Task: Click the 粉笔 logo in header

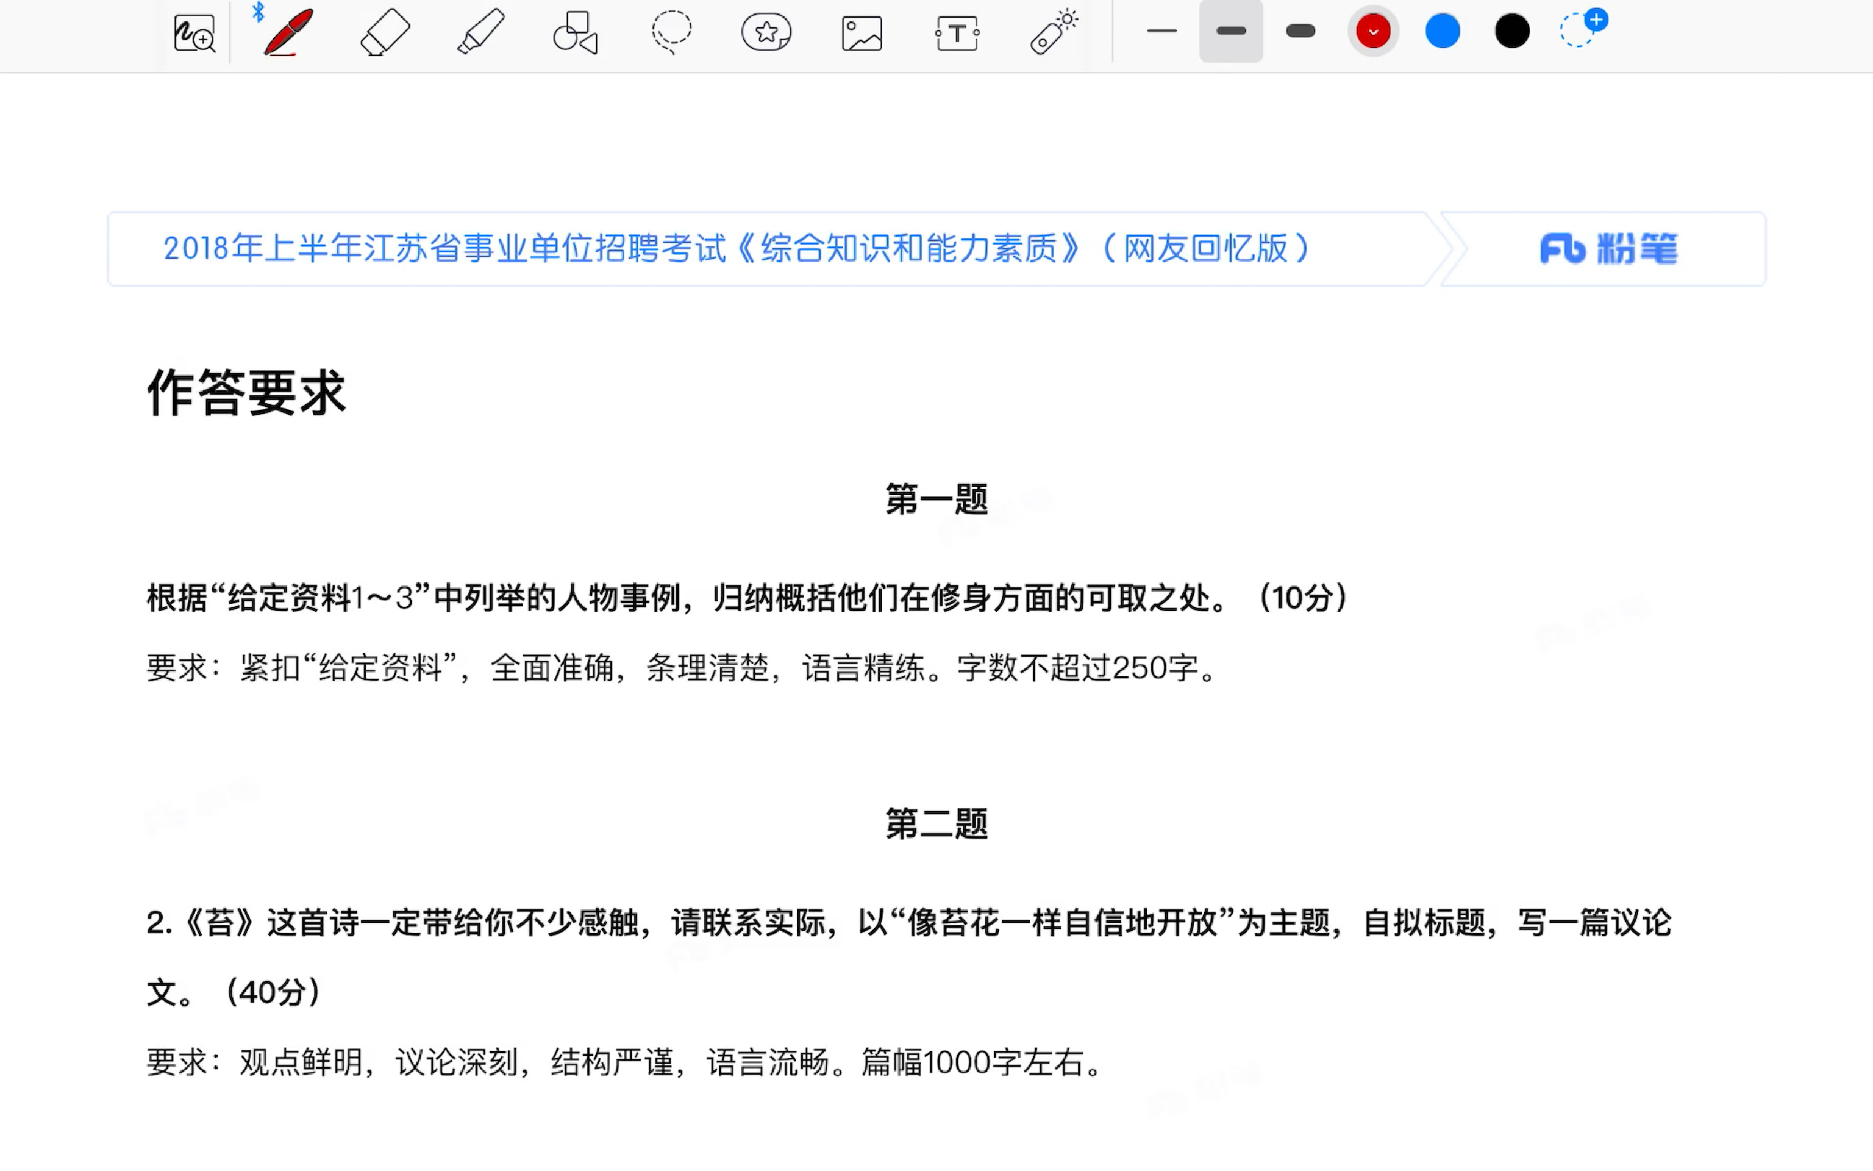Action: [x=1608, y=249]
